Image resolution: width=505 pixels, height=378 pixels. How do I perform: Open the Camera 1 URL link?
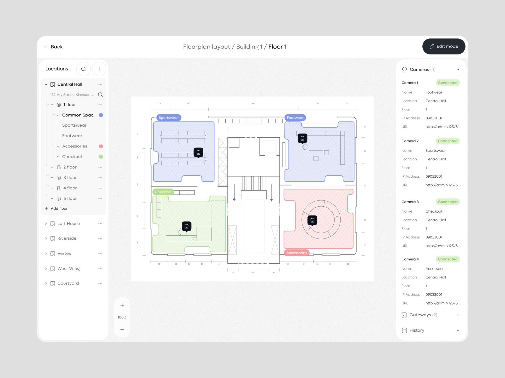pos(443,127)
